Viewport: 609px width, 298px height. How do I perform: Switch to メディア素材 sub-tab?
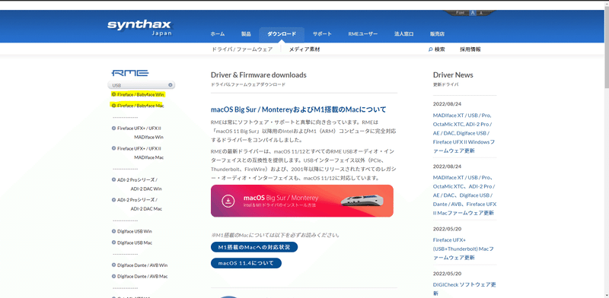(x=304, y=49)
